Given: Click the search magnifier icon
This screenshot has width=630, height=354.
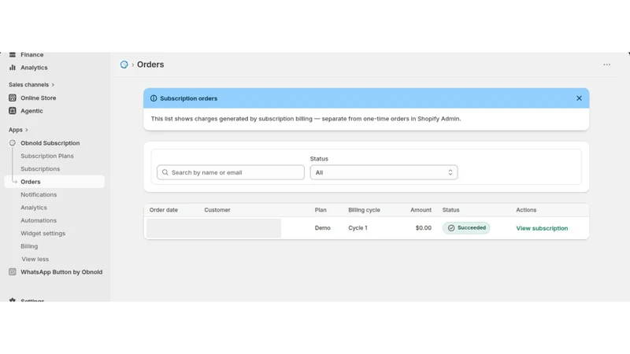Looking at the screenshot, I should pyautogui.click(x=165, y=172).
